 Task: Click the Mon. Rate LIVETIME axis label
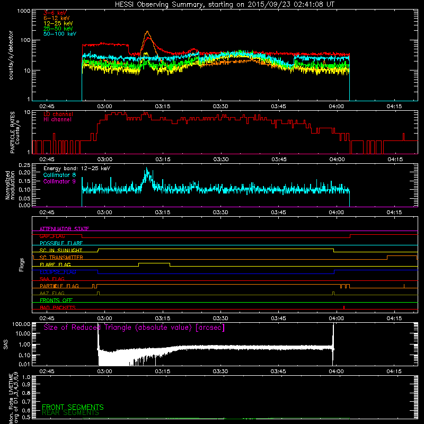(13, 397)
